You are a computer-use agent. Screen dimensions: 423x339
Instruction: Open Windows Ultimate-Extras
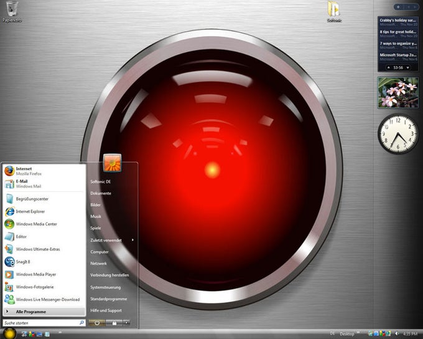(44, 249)
